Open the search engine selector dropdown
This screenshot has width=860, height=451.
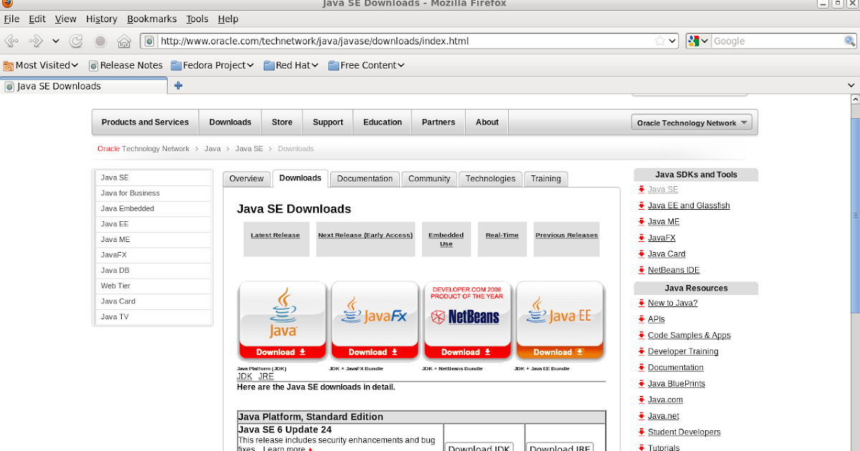click(704, 41)
